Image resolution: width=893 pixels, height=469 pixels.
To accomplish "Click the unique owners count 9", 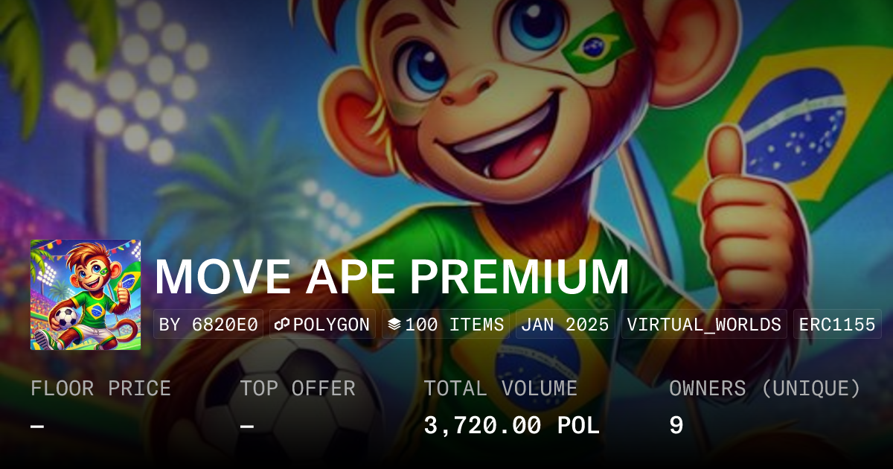I will click(676, 426).
